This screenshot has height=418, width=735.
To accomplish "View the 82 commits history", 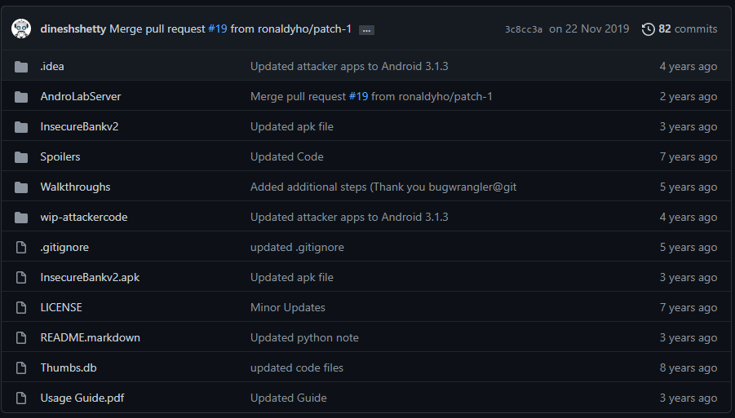I will click(688, 29).
